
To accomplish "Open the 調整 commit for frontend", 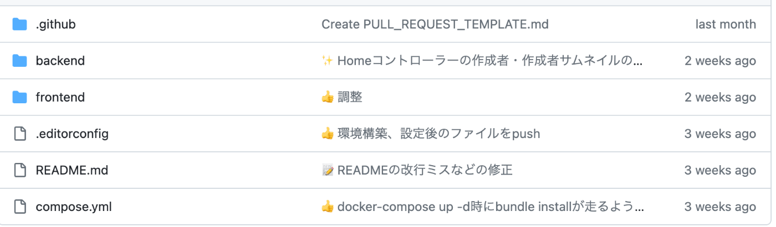I will 342,97.
